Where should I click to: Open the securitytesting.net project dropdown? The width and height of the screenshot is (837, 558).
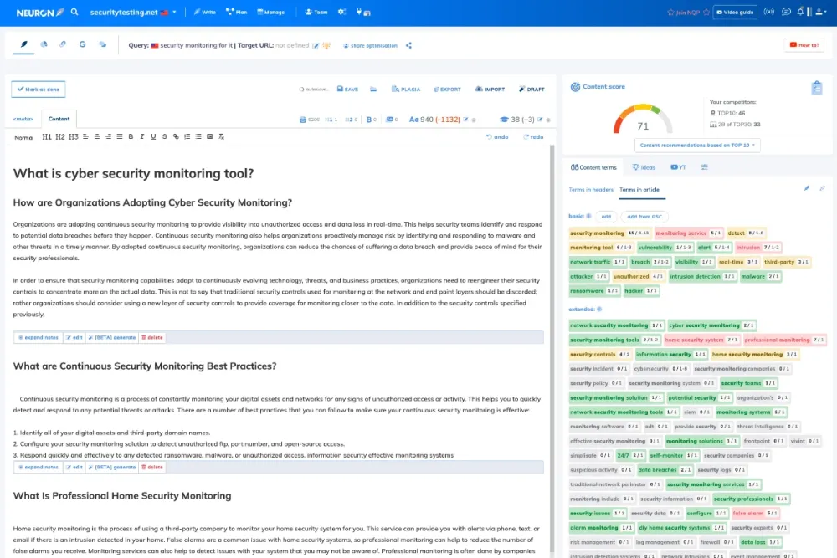133,13
